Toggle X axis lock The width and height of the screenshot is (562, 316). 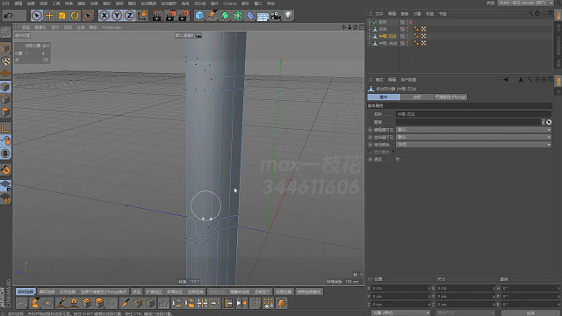point(104,16)
